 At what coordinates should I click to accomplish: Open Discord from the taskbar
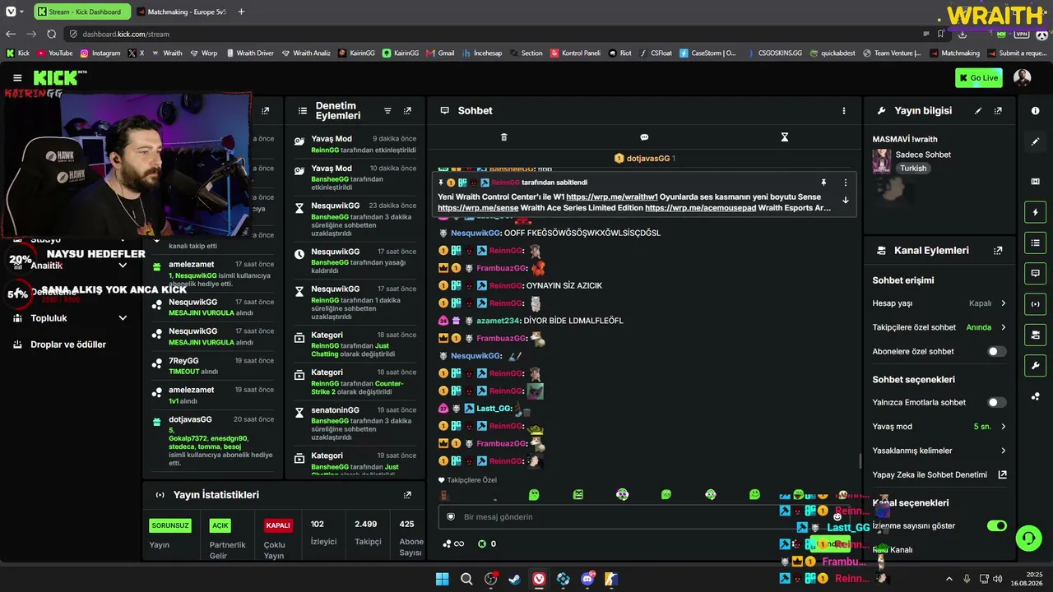587,579
